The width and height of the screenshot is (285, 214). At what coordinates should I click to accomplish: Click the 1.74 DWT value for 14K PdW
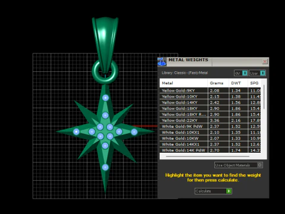point(236,150)
